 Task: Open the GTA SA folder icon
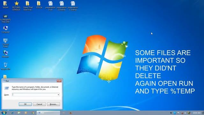click(39, 5)
